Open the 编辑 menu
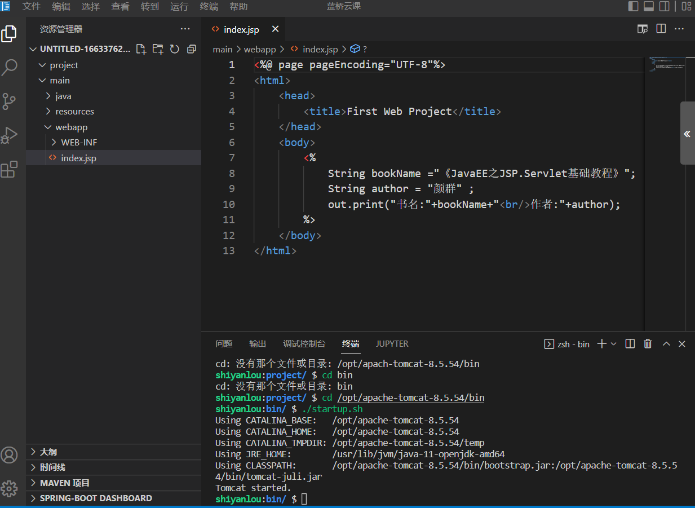This screenshot has width=695, height=508. tap(61, 7)
